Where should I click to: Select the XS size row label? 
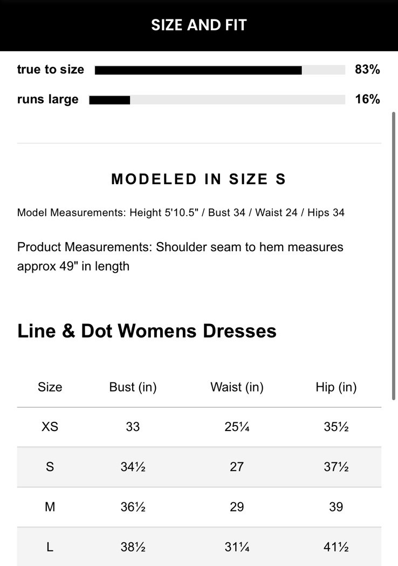tap(50, 427)
